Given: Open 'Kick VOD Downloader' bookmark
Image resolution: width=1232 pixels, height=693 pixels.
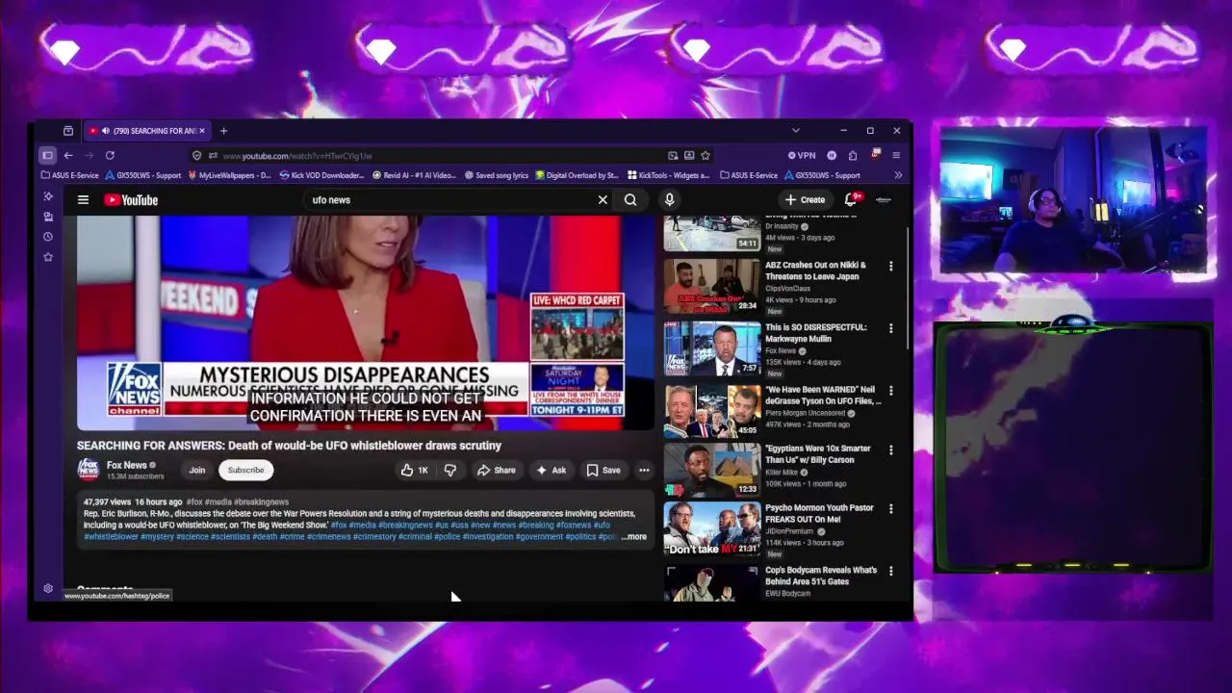Looking at the screenshot, I should pos(321,175).
